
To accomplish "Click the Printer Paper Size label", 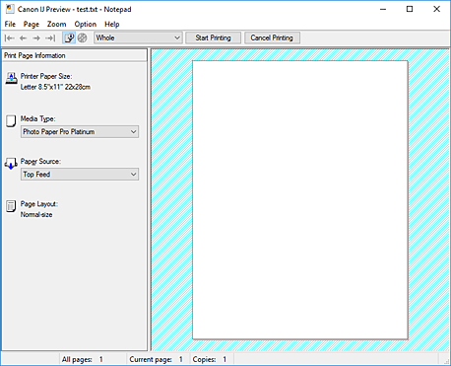I will (x=46, y=76).
